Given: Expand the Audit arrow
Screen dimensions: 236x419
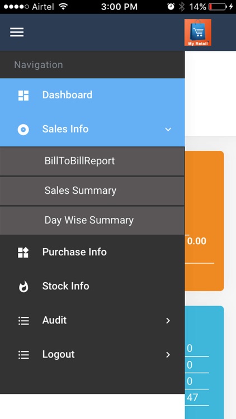Looking at the screenshot, I should click(x=168, y=321).
